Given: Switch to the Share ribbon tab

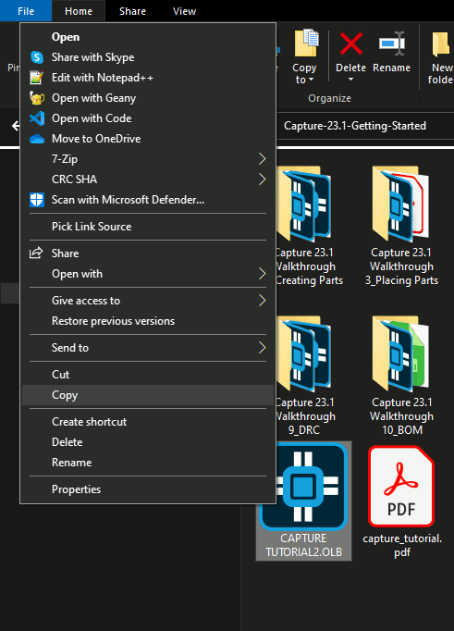Looking at the screenshot, I should (132, 11).
